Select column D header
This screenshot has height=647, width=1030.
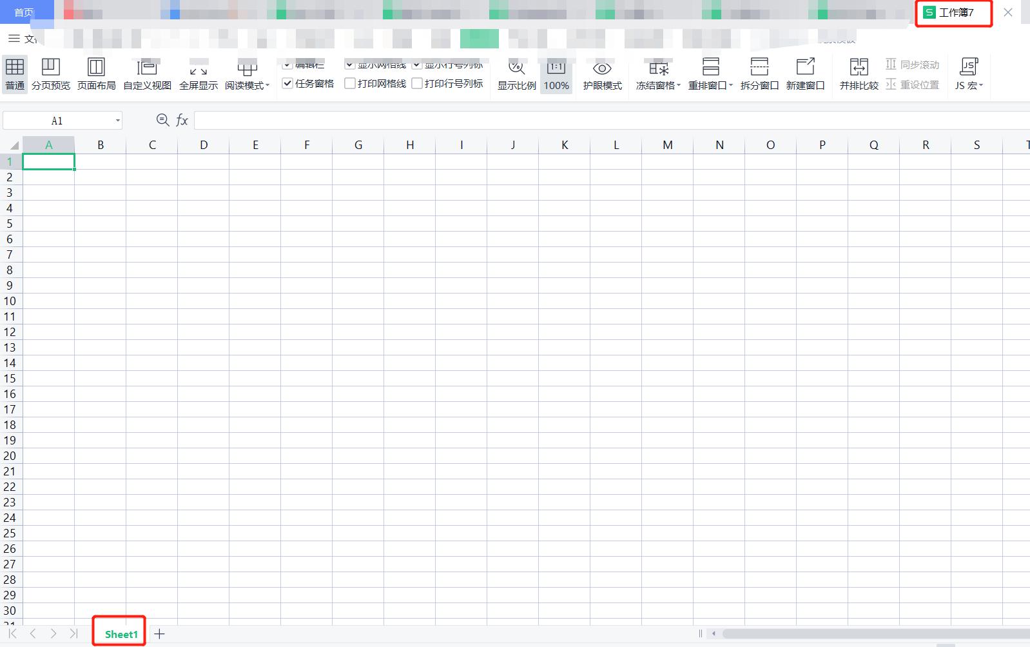(204, 145)
